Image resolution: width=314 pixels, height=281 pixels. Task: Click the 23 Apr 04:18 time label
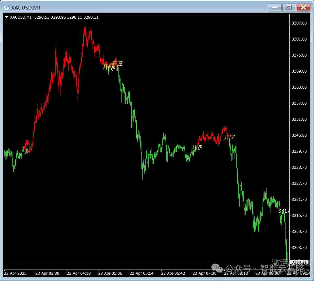[79, 273]
